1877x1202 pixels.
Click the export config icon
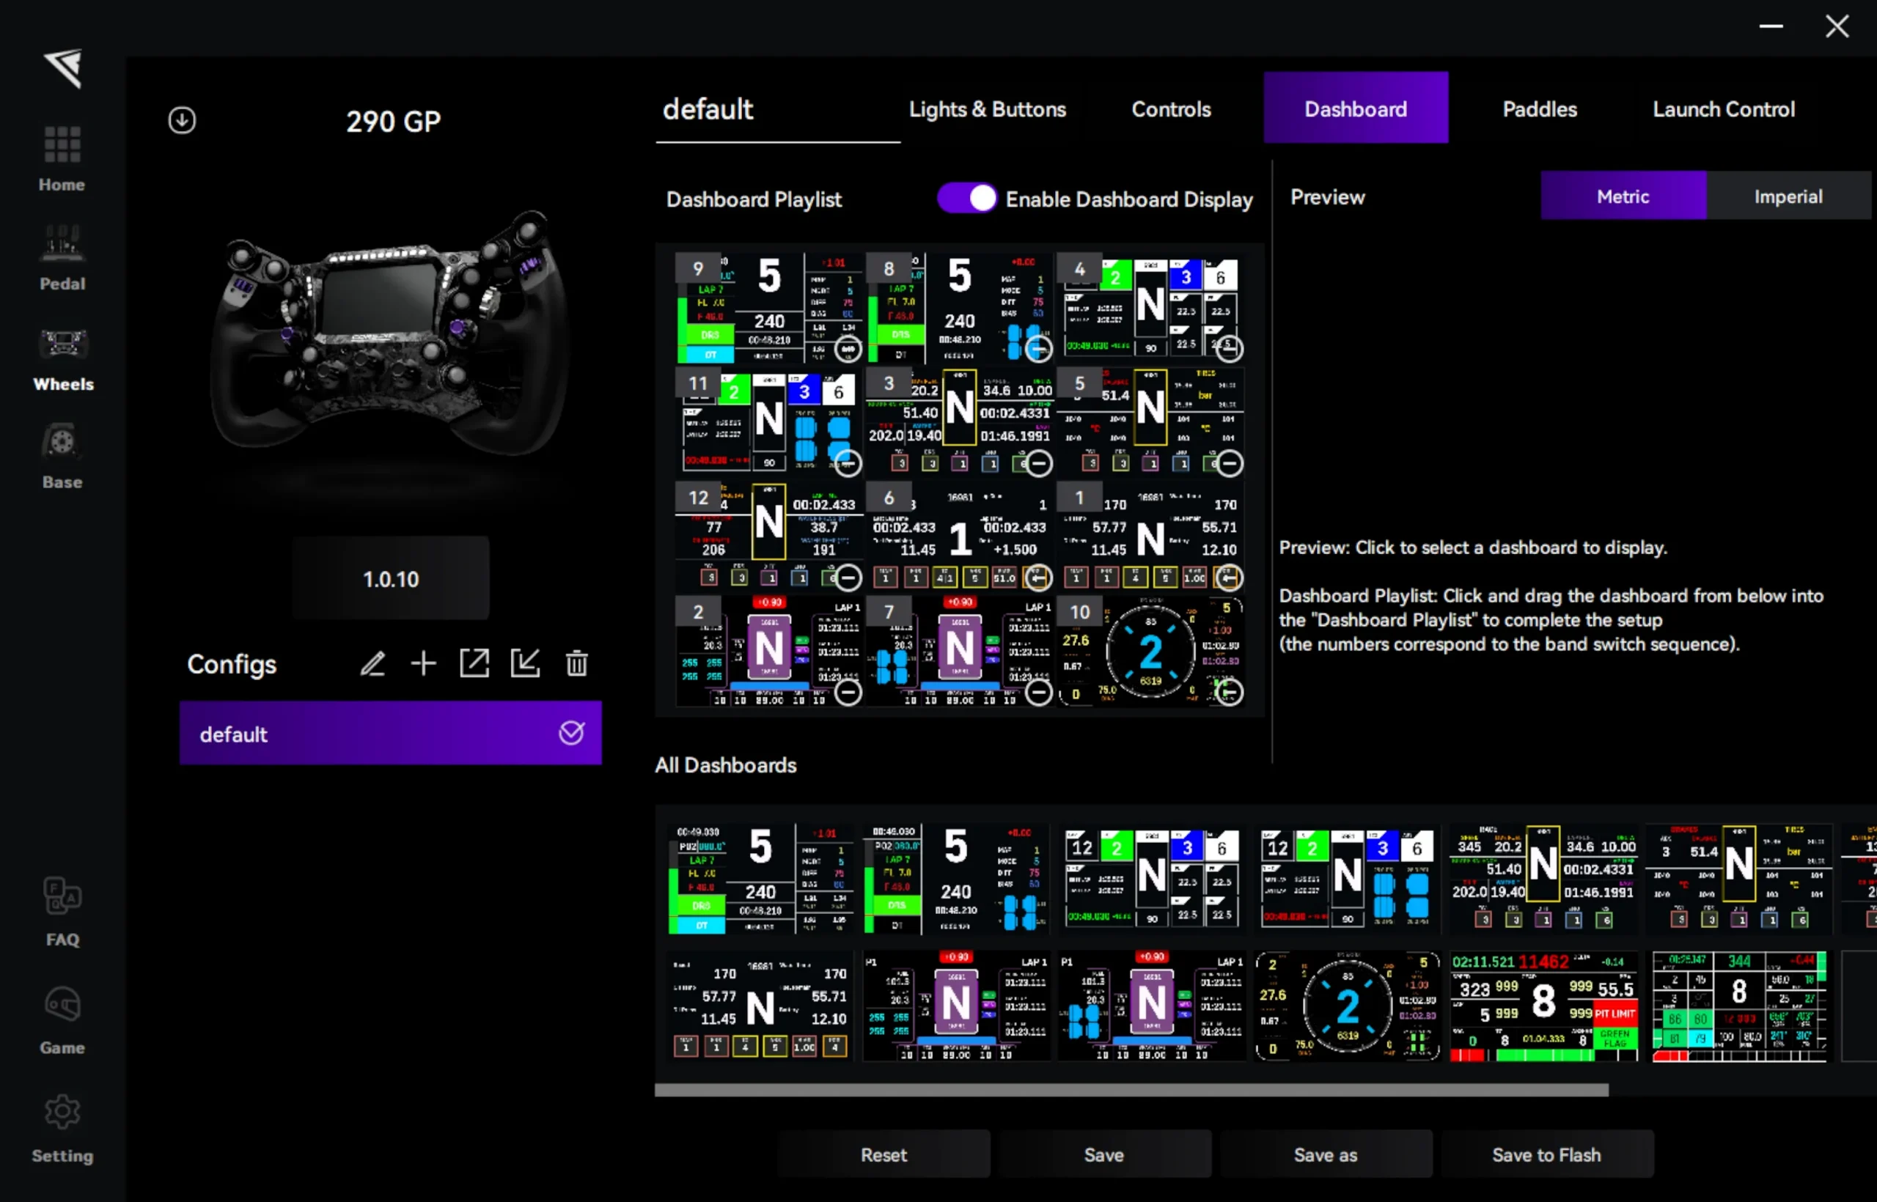click(x=474, y=663)
